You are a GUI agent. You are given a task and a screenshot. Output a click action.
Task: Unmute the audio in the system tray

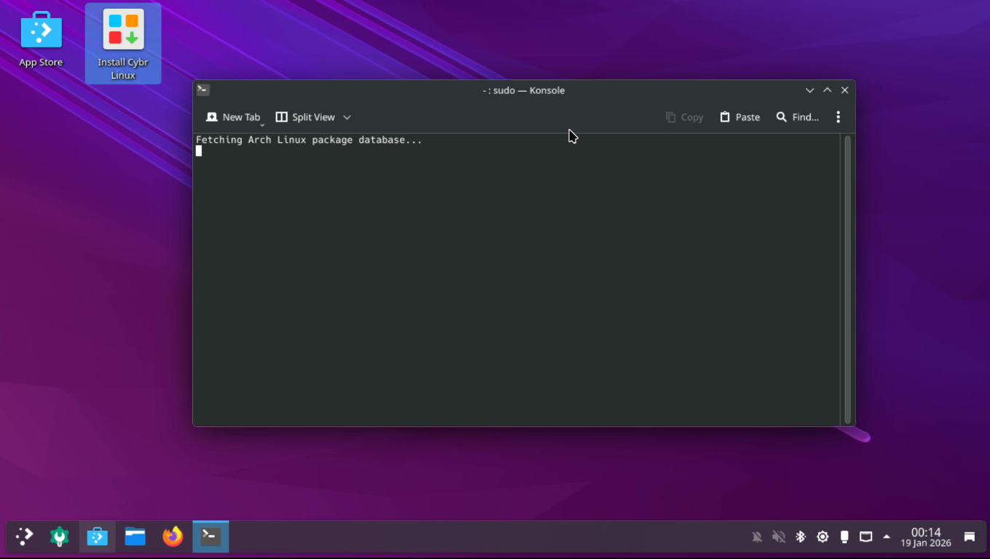coord(779,536)
